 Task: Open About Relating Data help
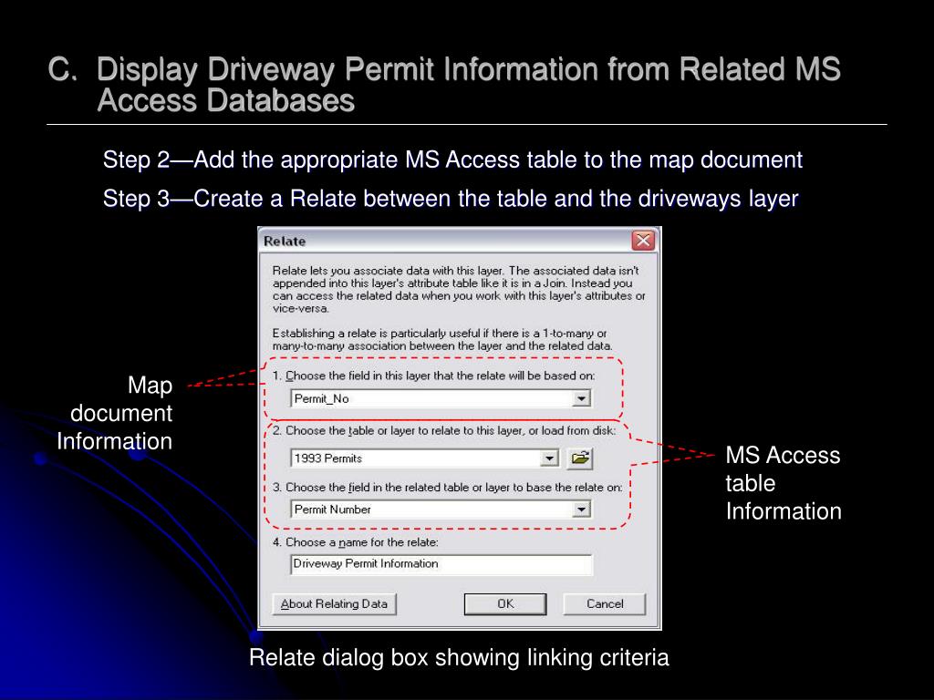click(334, 604)
